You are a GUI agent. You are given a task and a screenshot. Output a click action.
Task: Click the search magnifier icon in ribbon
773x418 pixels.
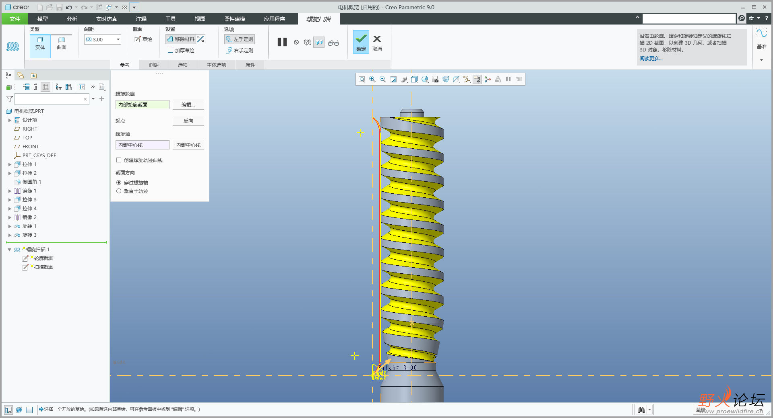coord(742,18)
